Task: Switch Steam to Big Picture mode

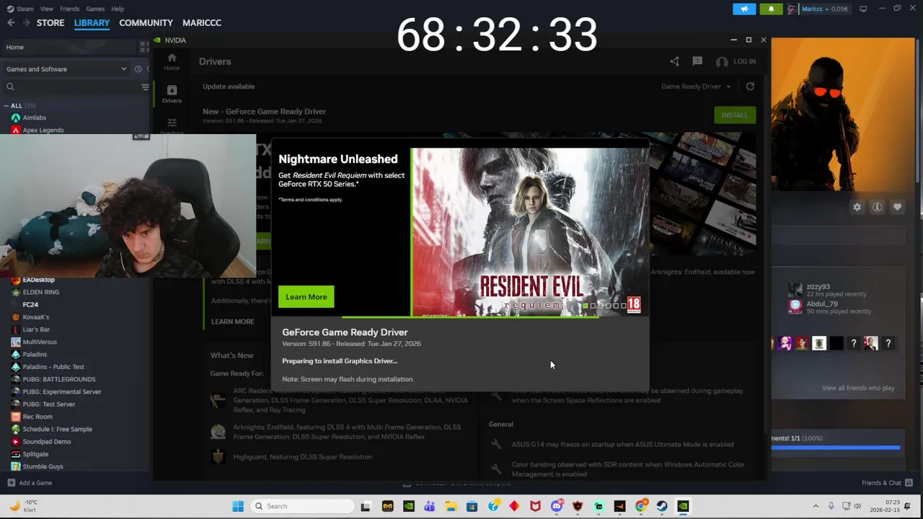Action: (x=863, y=9)
